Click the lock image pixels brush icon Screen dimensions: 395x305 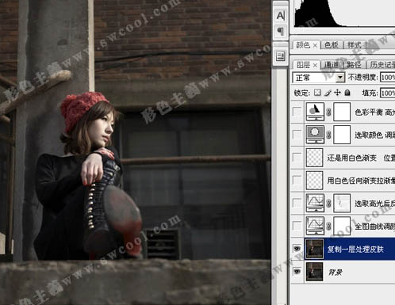point(328,93)
